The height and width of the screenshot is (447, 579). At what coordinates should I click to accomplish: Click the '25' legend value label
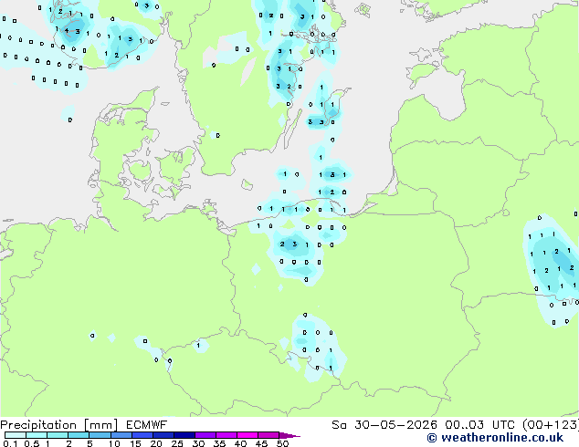(x=177, y=443)
